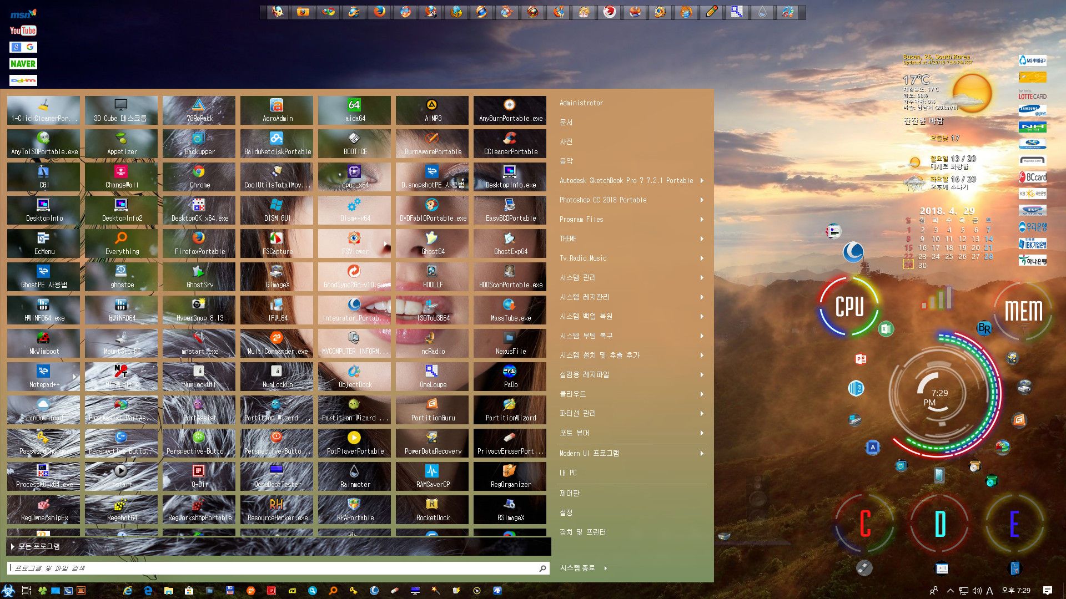This screenshot has height=599, width=1066.
Task: Open the Administrator user folder
Action: pyautogui.click(x=632, y=103)
